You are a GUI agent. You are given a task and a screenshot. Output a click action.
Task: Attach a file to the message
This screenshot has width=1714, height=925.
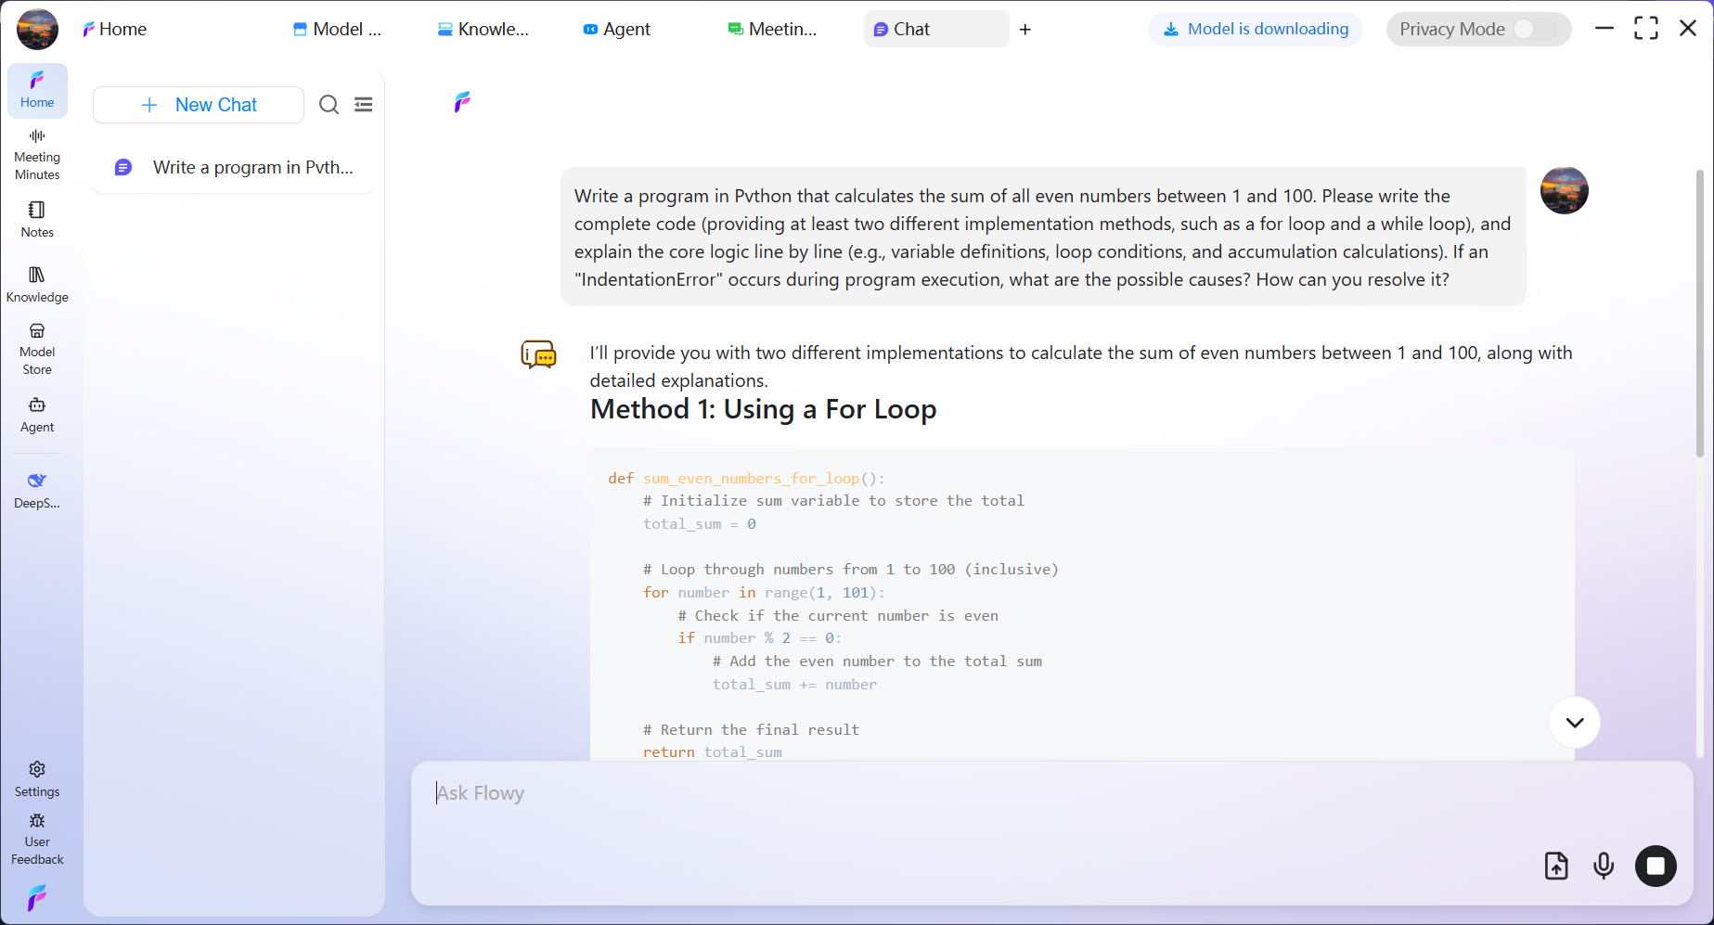[1557, 866]
